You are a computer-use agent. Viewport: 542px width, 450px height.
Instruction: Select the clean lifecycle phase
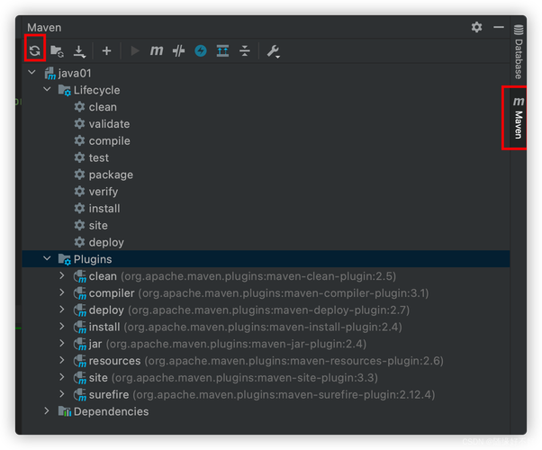[x=103, y=107]
